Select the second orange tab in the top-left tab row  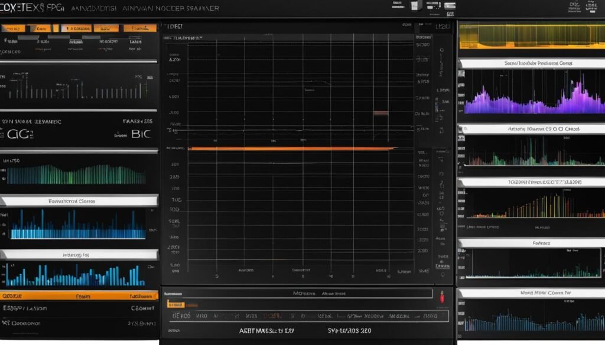click(41, 28)
